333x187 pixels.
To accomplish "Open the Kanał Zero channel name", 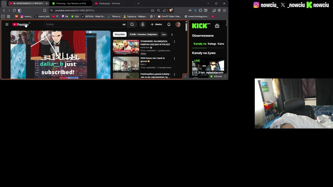I will pyautogui.click(x=145, y=48).
